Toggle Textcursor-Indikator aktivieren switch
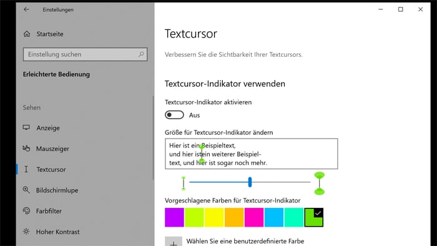Image resolution: width=437 pixels, height=246 pixels. coord(174,115)
